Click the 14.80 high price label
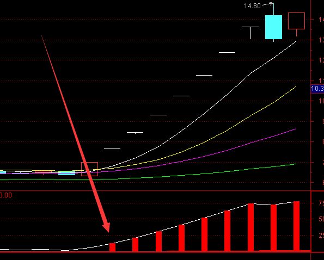The image size is (324, 260). 252,6
